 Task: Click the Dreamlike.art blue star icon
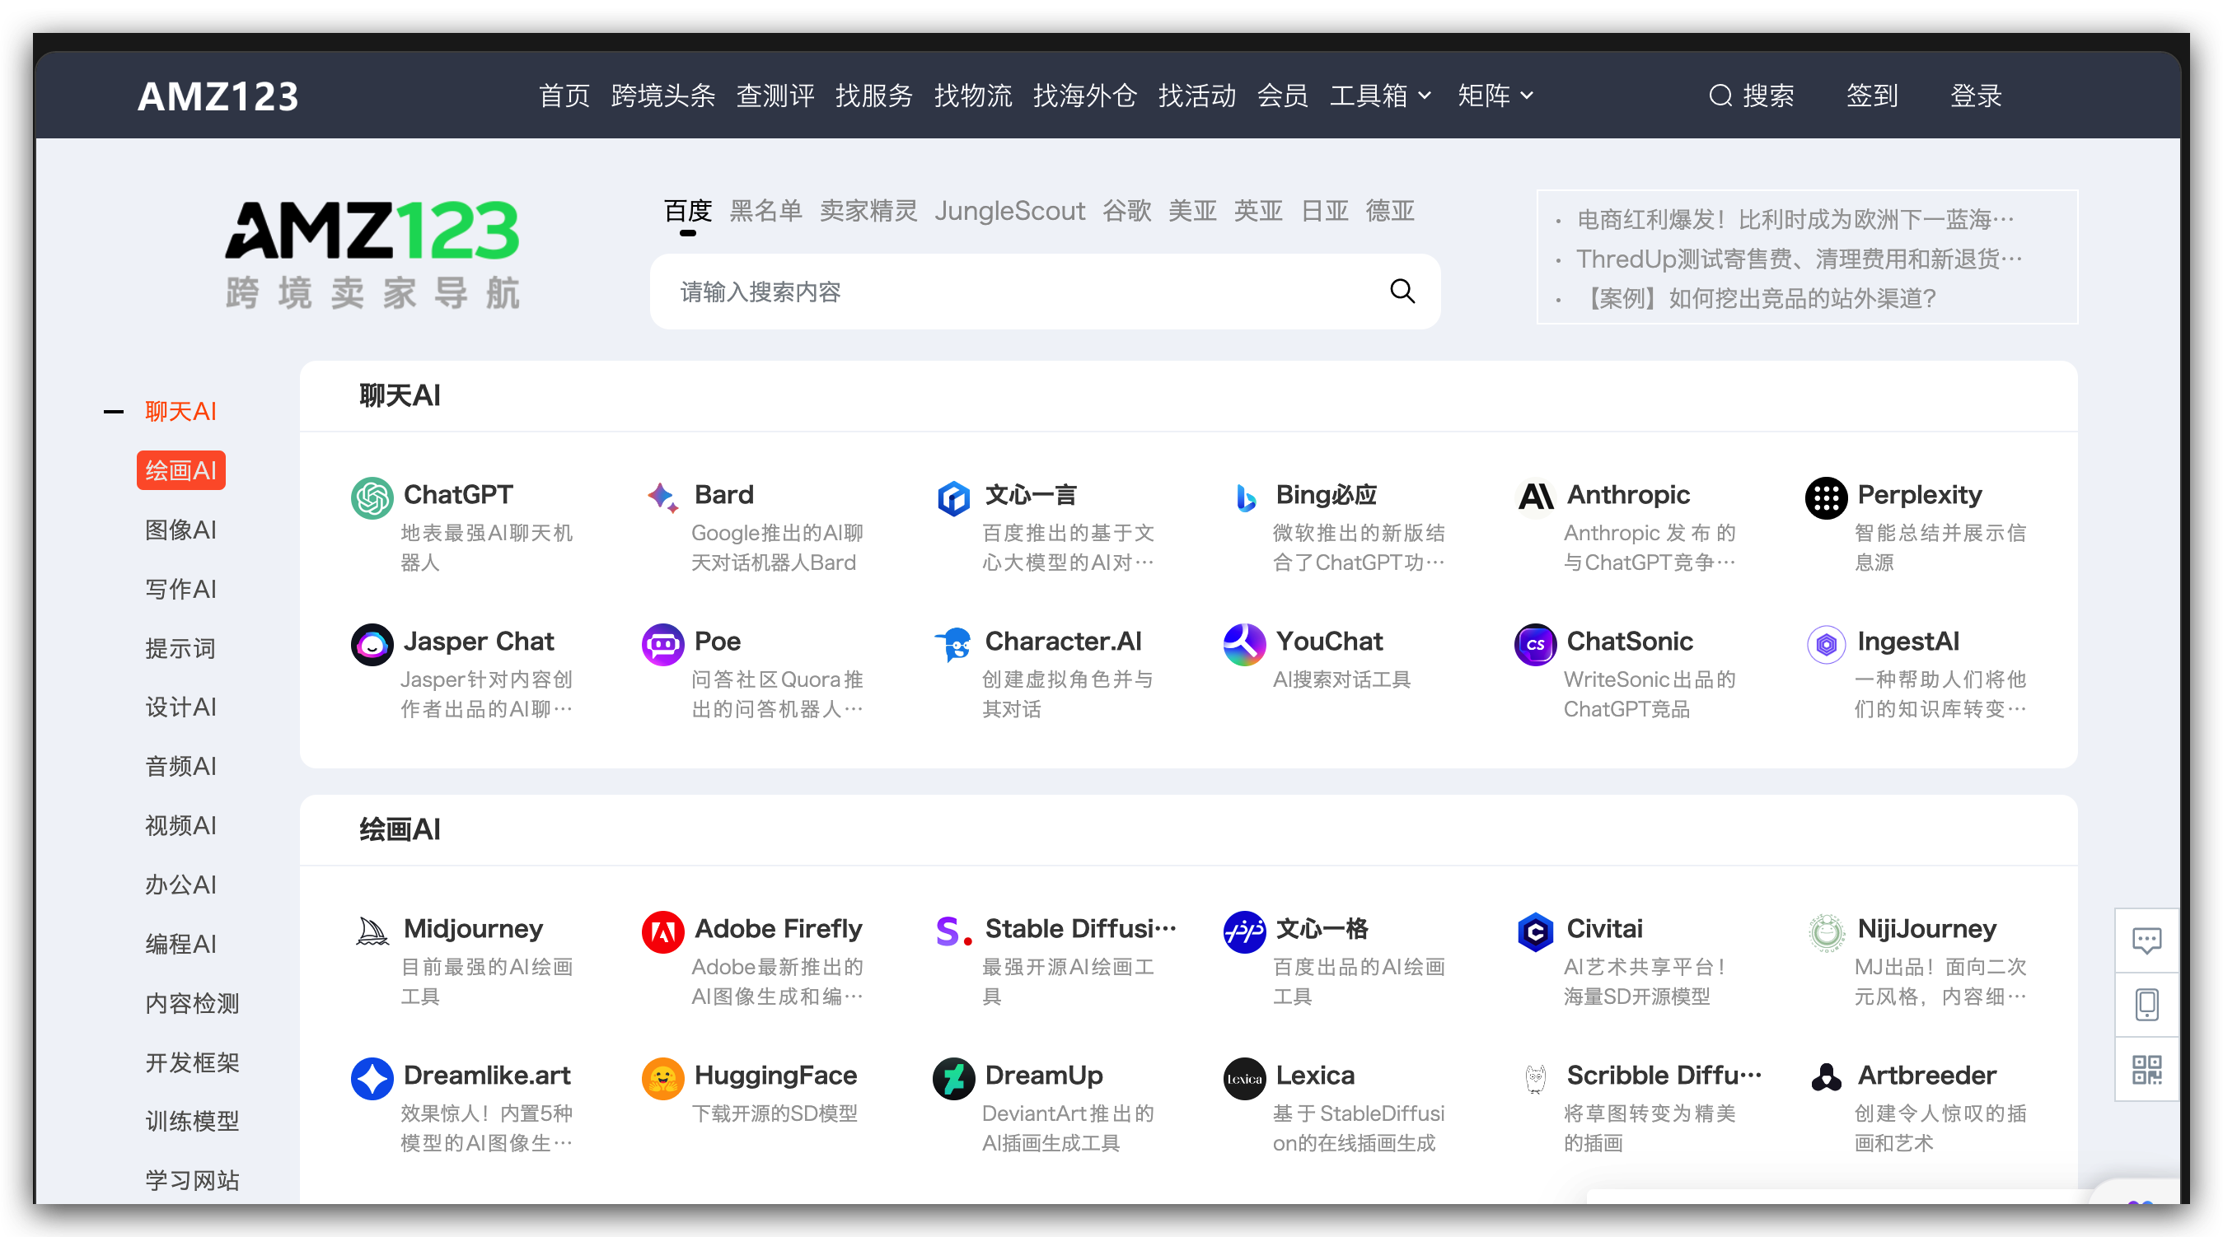click(x=372, y=1078)
